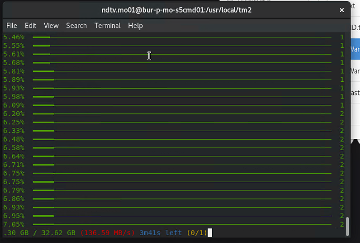Click the 5.46% progress line

pos(182,37)
